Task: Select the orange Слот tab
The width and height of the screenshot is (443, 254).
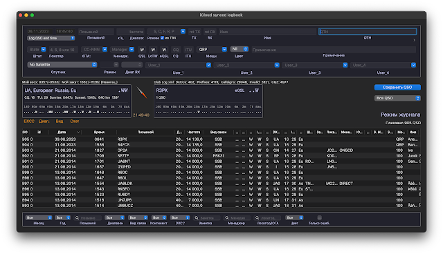Action: tap(75, 121)
